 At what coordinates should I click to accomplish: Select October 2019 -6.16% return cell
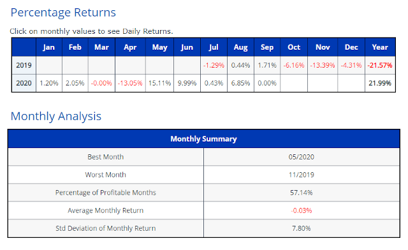[294, 65]
